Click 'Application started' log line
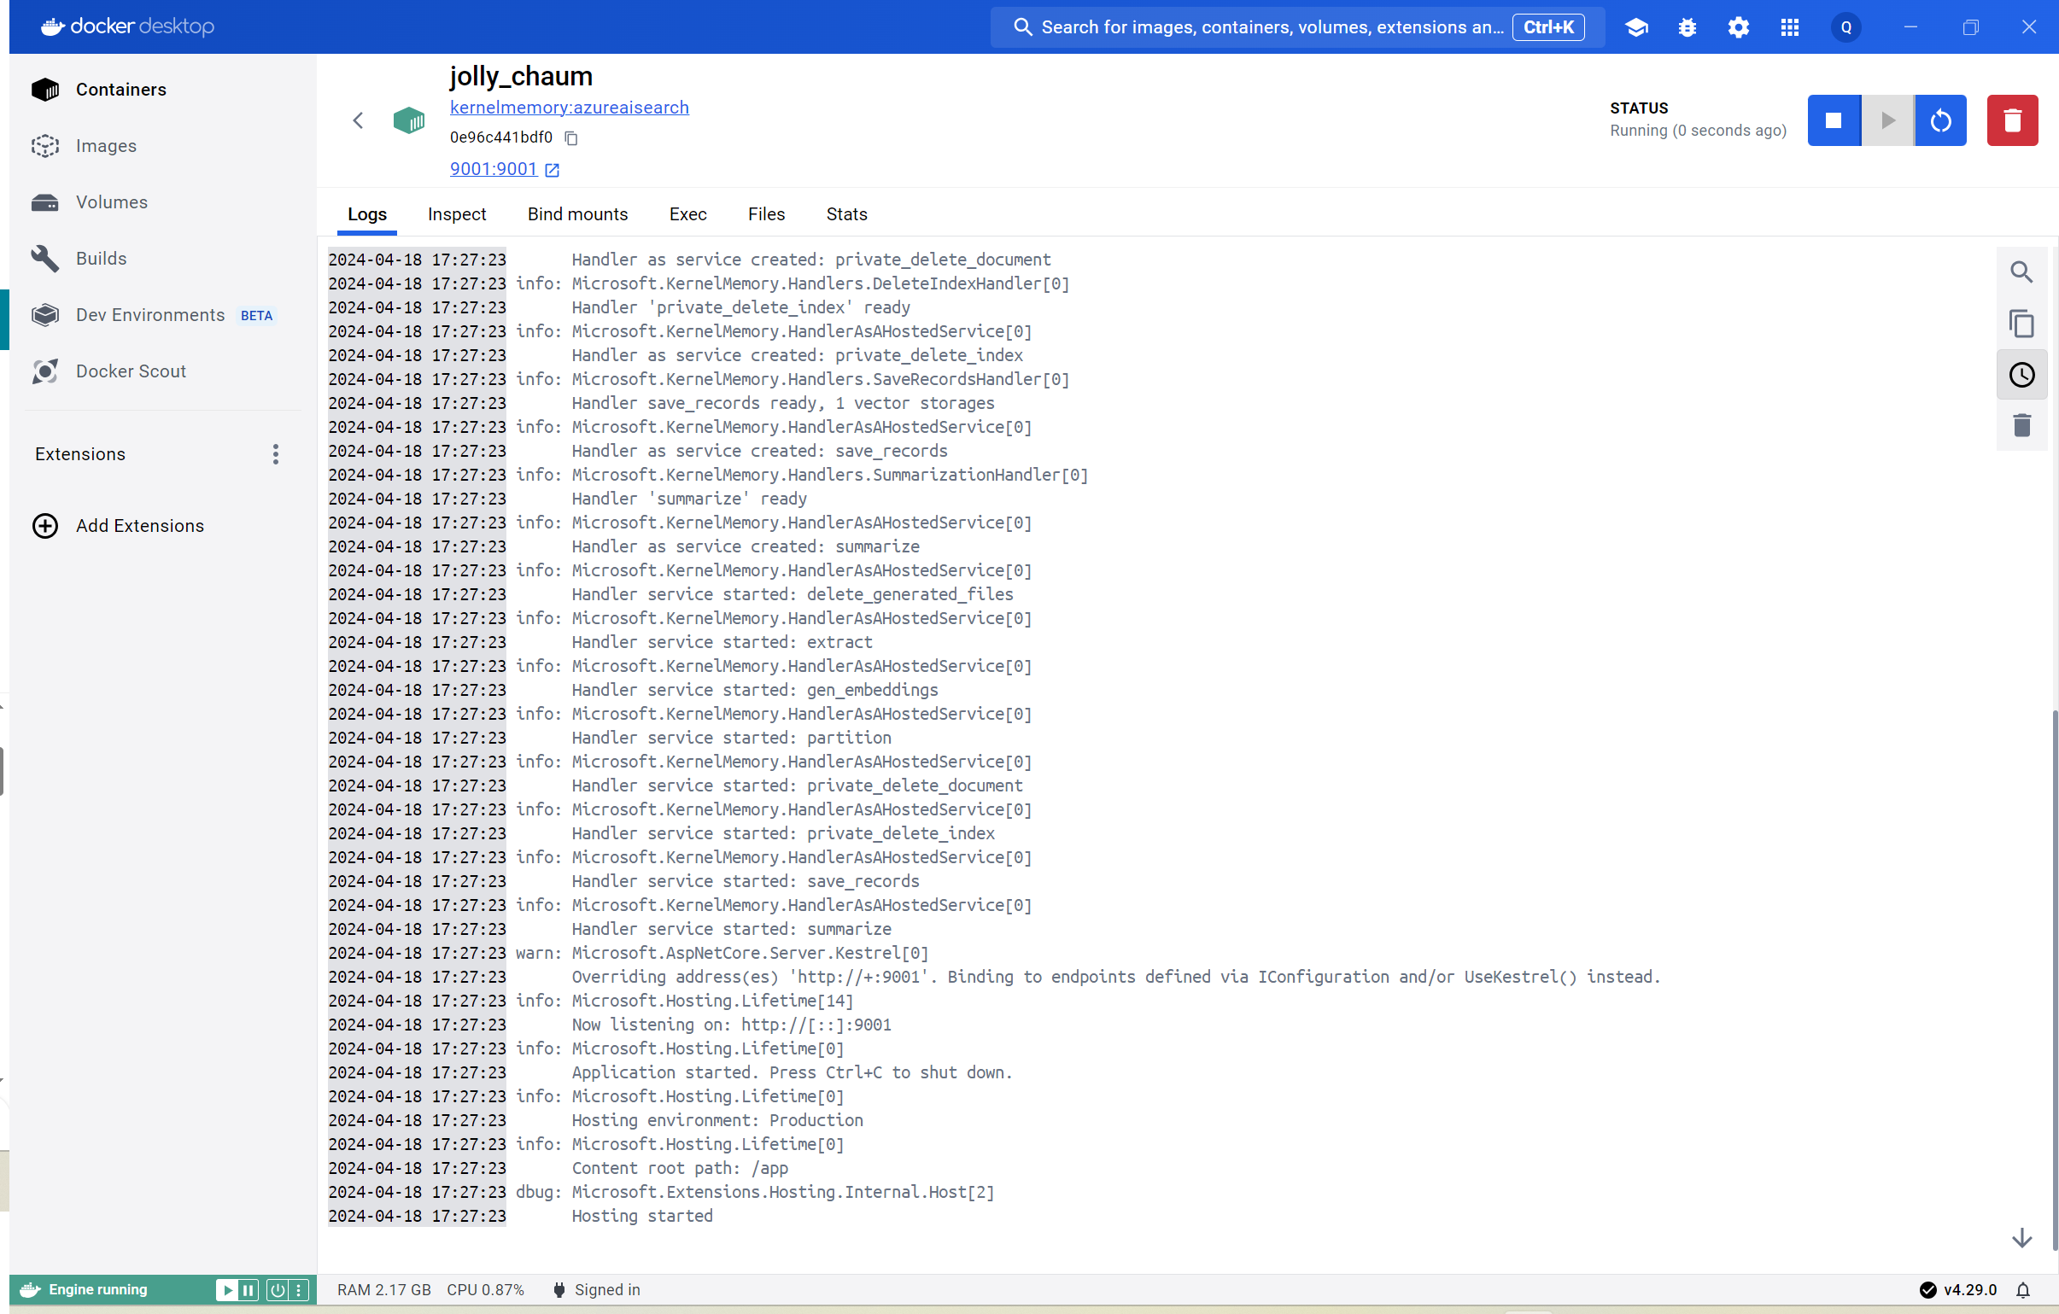The height and width of the screenshot is (1314, 2059). coord(792,1072)
